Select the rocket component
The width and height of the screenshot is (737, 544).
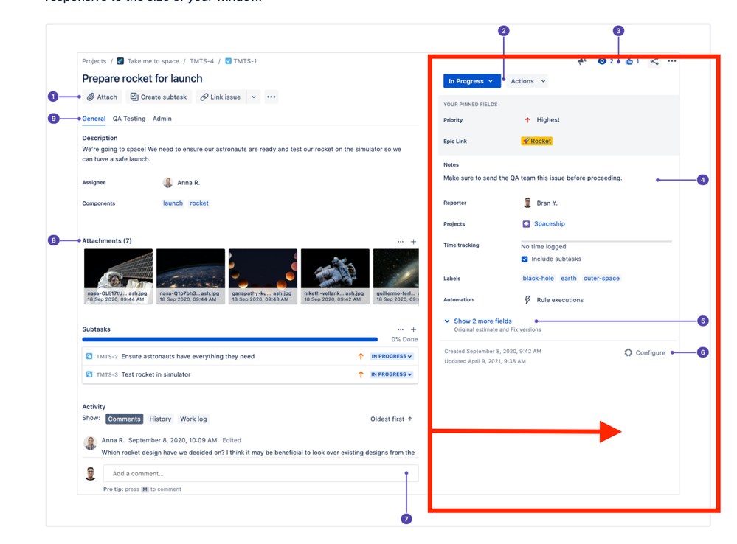click(199, 203)
